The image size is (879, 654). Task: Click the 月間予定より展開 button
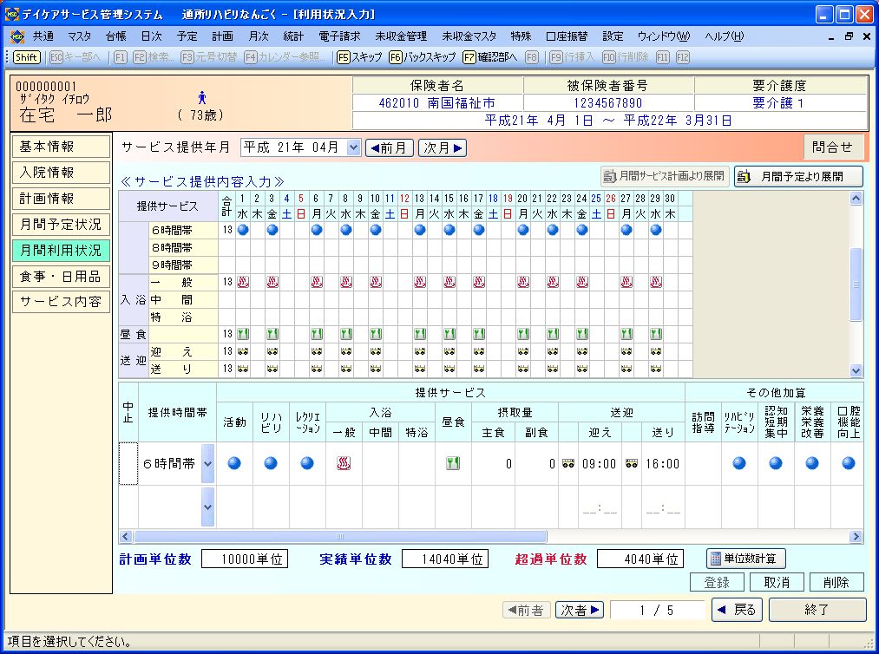pyautogui.click(x=798, y=176)
